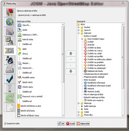Image resolution: width=129 pixels, height=131 pixels.
Task: Open the display colors preferences tab
Action: 10,12
